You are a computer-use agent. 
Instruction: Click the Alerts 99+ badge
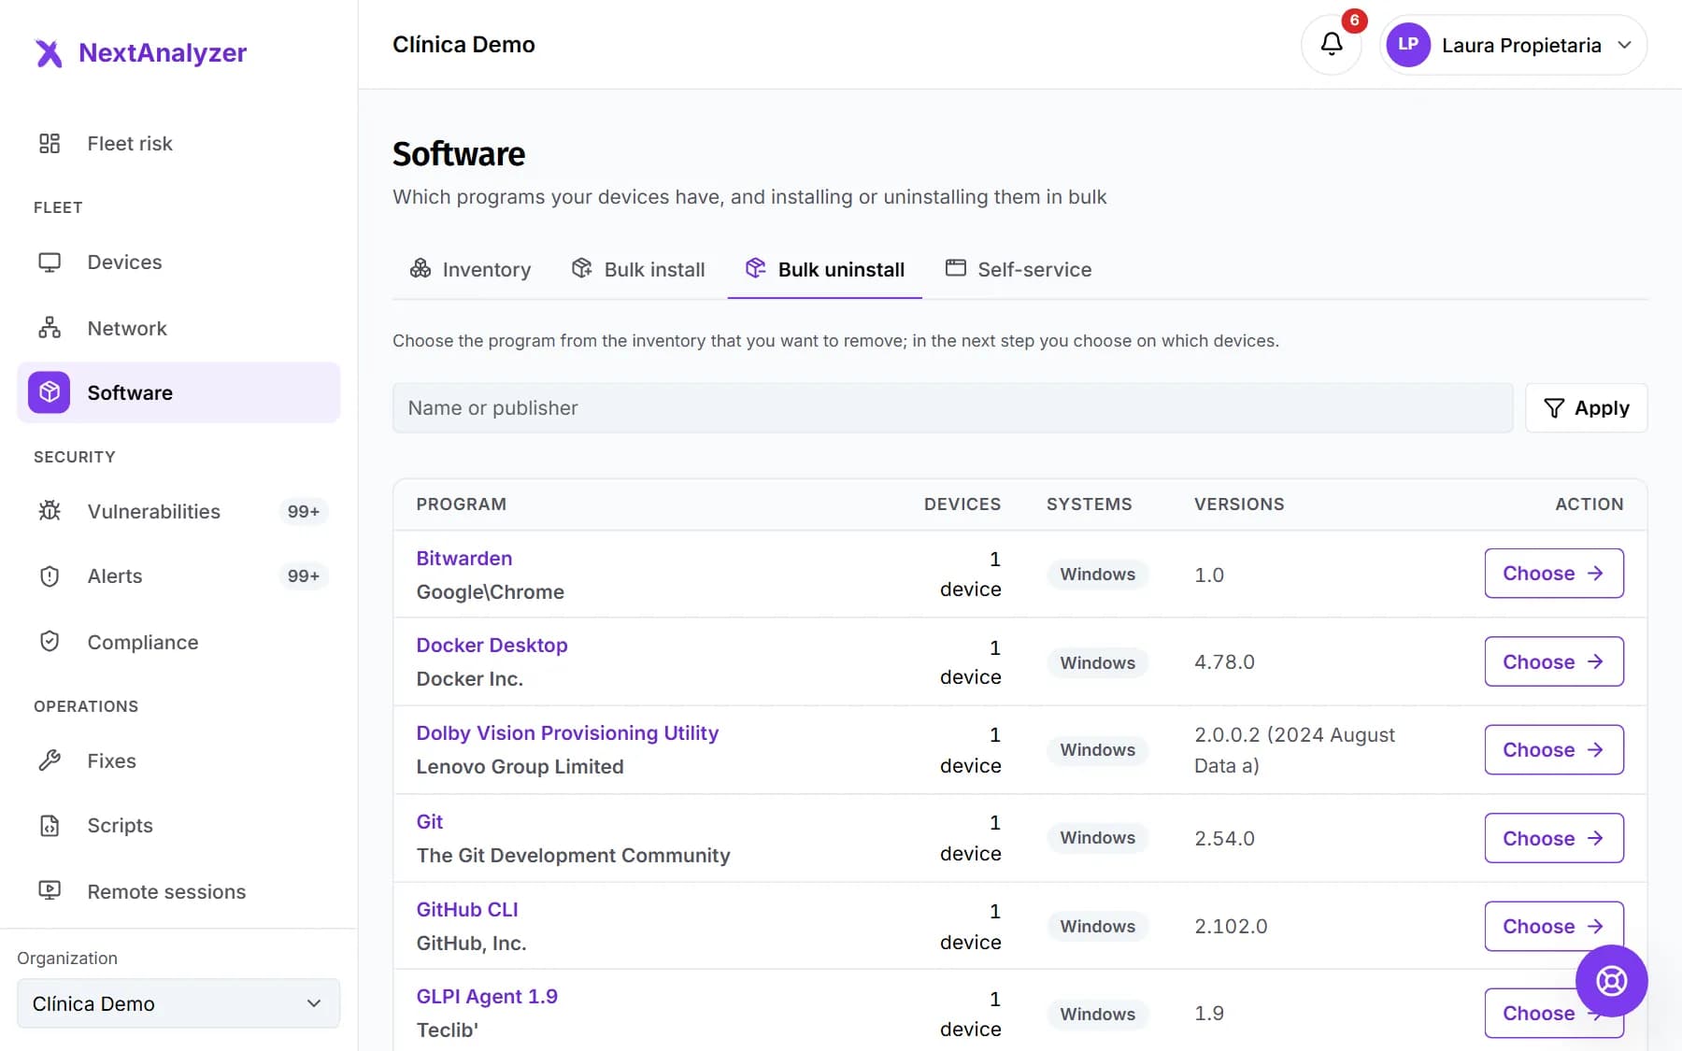303,576
